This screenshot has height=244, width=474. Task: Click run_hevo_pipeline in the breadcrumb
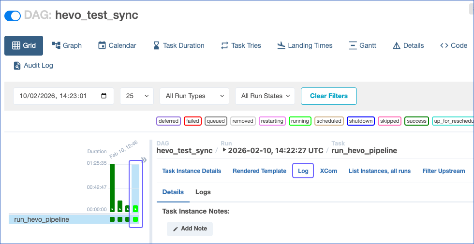364,150
